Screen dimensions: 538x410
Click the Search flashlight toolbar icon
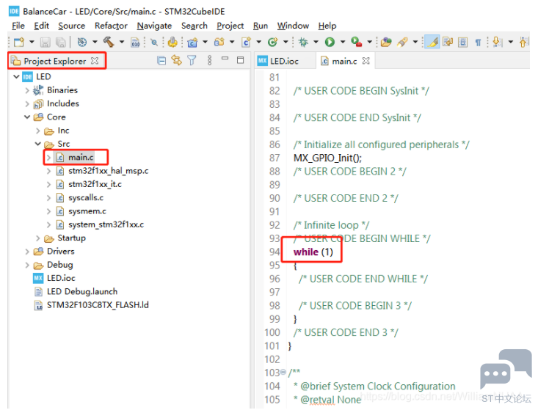click(402, 42)
